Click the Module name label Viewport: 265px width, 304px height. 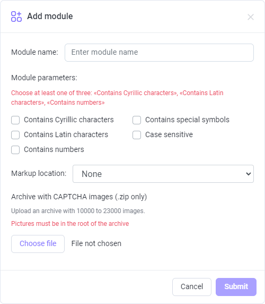[34, 52]
